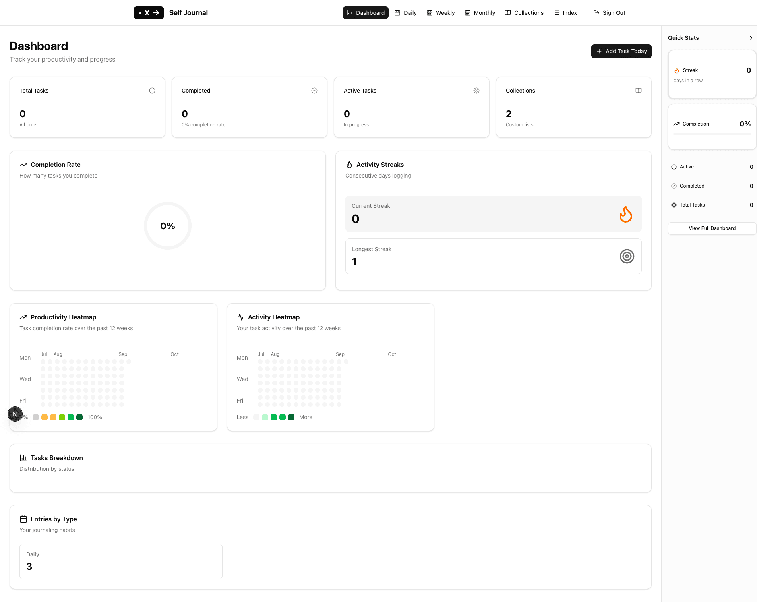Click the light green Activity legend swatch
Image resolution: width=757 pixels, height=602 pixels.
click(265, 417)
